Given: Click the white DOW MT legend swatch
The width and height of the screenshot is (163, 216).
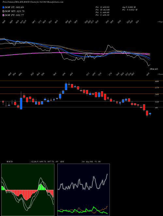Looking at the screenshot, I should (x=3, y=11).
